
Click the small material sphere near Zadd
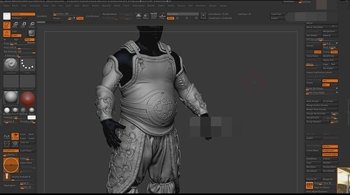32,33
